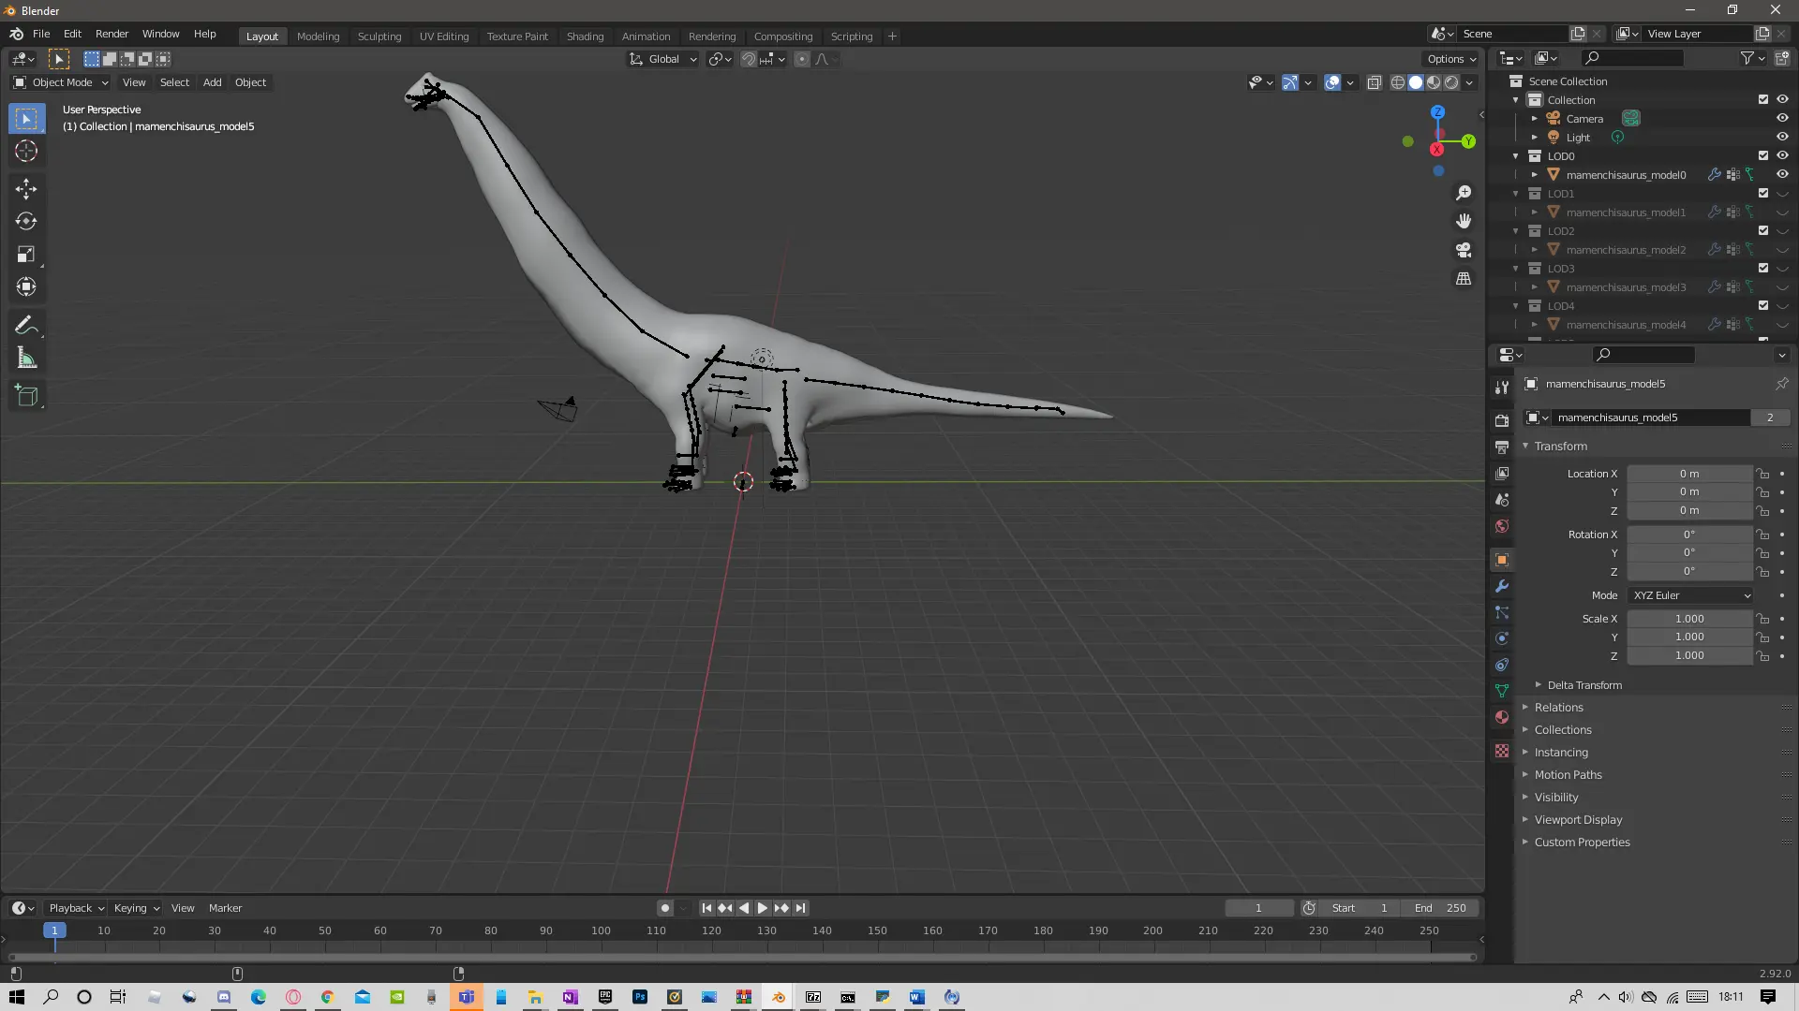
Task: Open the viewport Options dropdown
Action: pos(1451,59)
